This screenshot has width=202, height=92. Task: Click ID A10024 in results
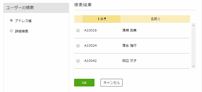90,46
